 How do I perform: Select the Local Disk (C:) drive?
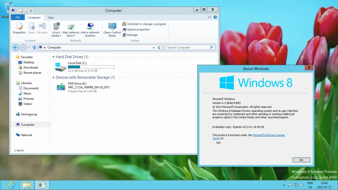[85, 67]
